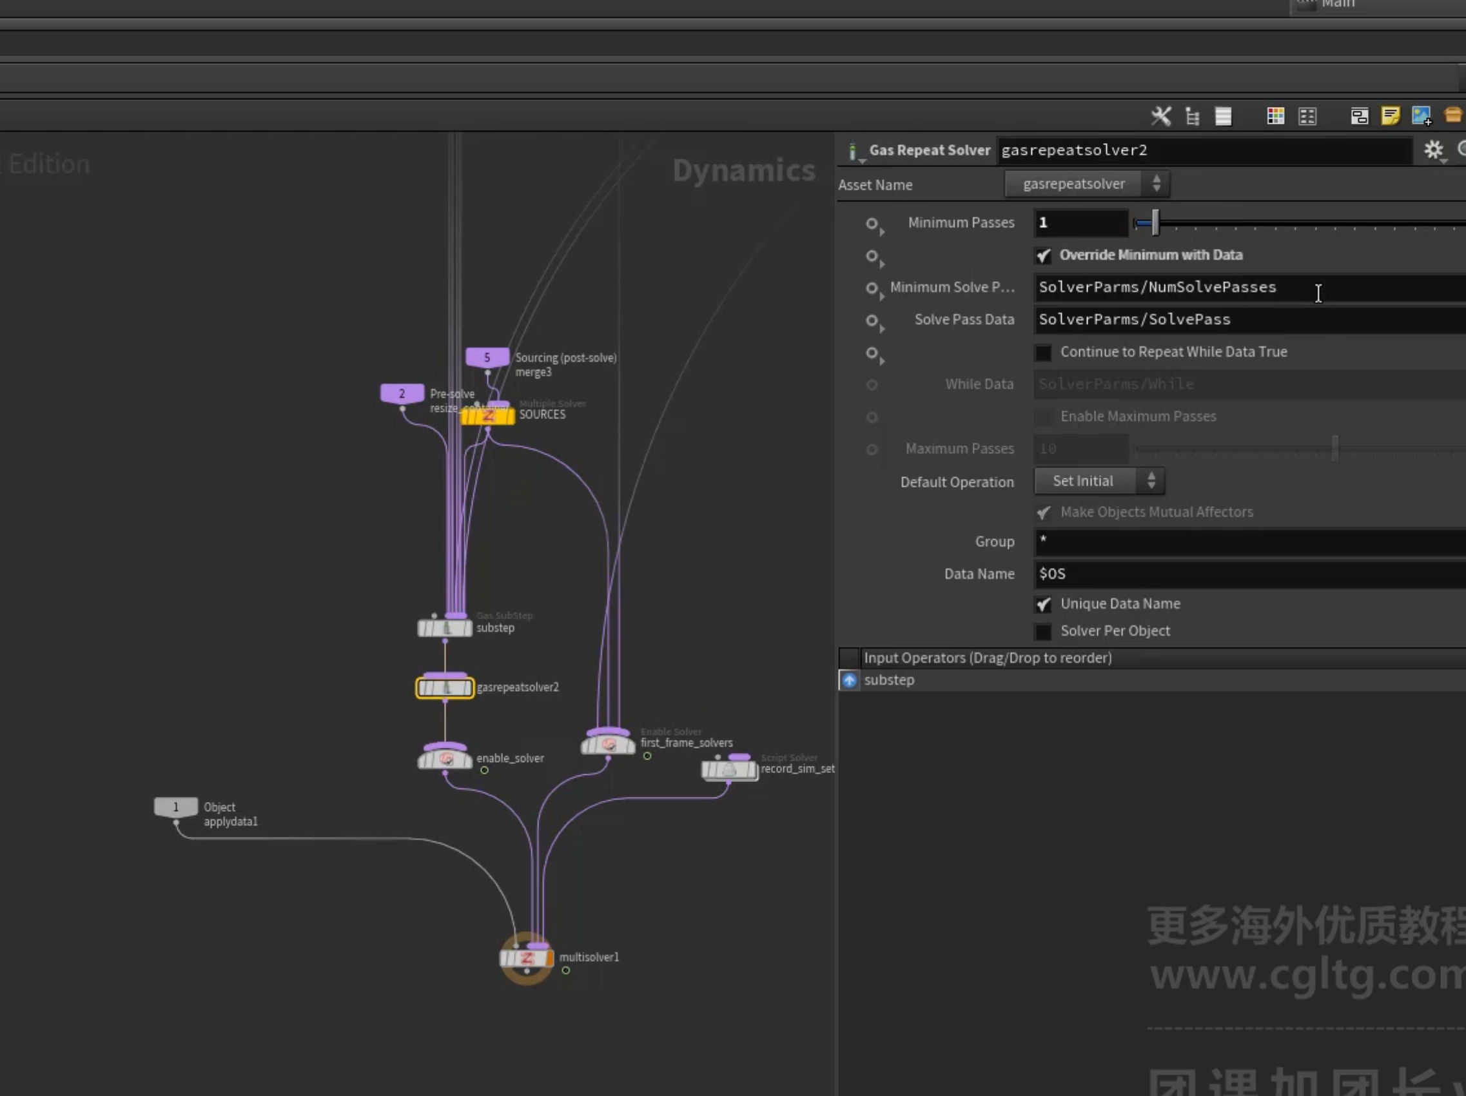Click the sticky note icon
The image size is (1466, 1096).
1391,116
